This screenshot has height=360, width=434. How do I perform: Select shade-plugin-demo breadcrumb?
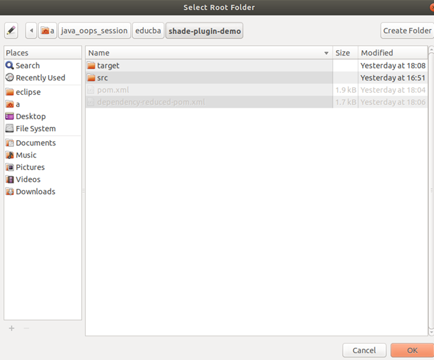click(204, 30)
